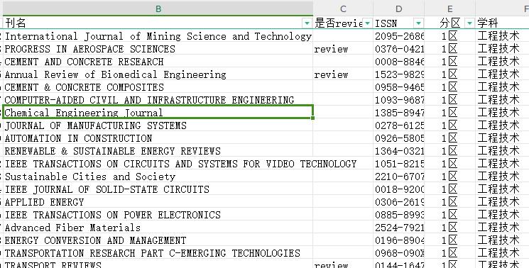Select column C header
Screen dimensions: 529x268
pyautogui.click(x=343, y=9)
